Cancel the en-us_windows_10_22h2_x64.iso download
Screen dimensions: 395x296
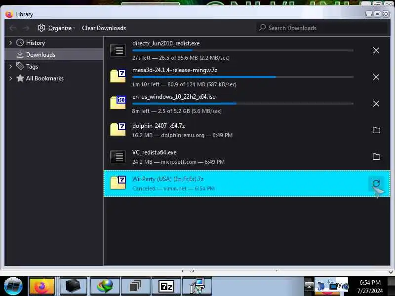[376, 104]
